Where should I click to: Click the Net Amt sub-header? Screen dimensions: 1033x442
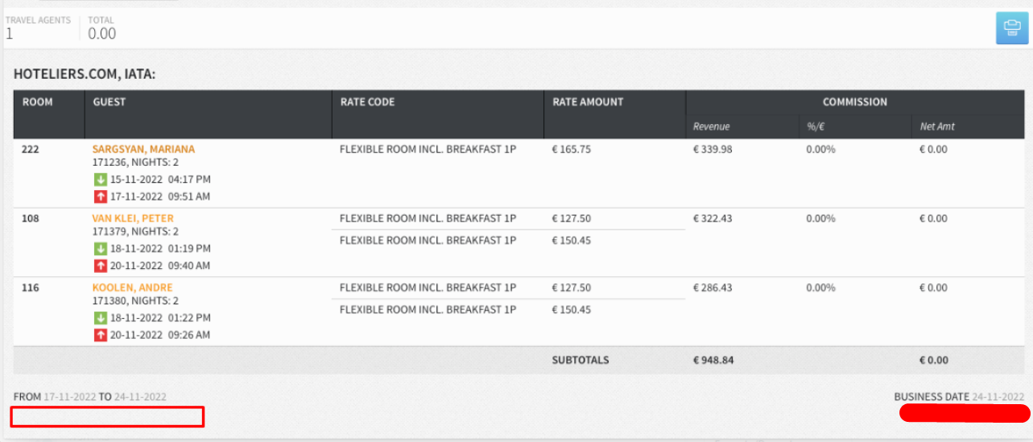(937, 126)
